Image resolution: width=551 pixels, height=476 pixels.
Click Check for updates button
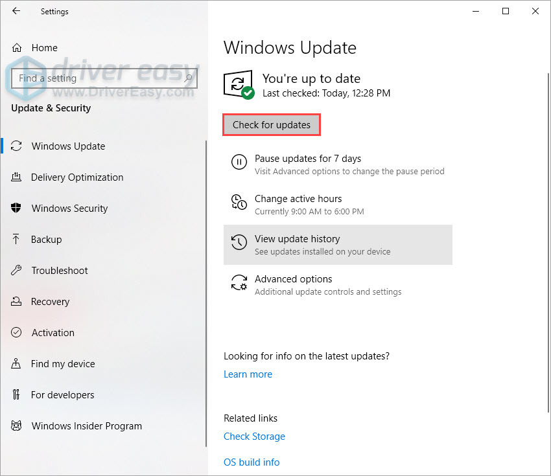(272, 124)
